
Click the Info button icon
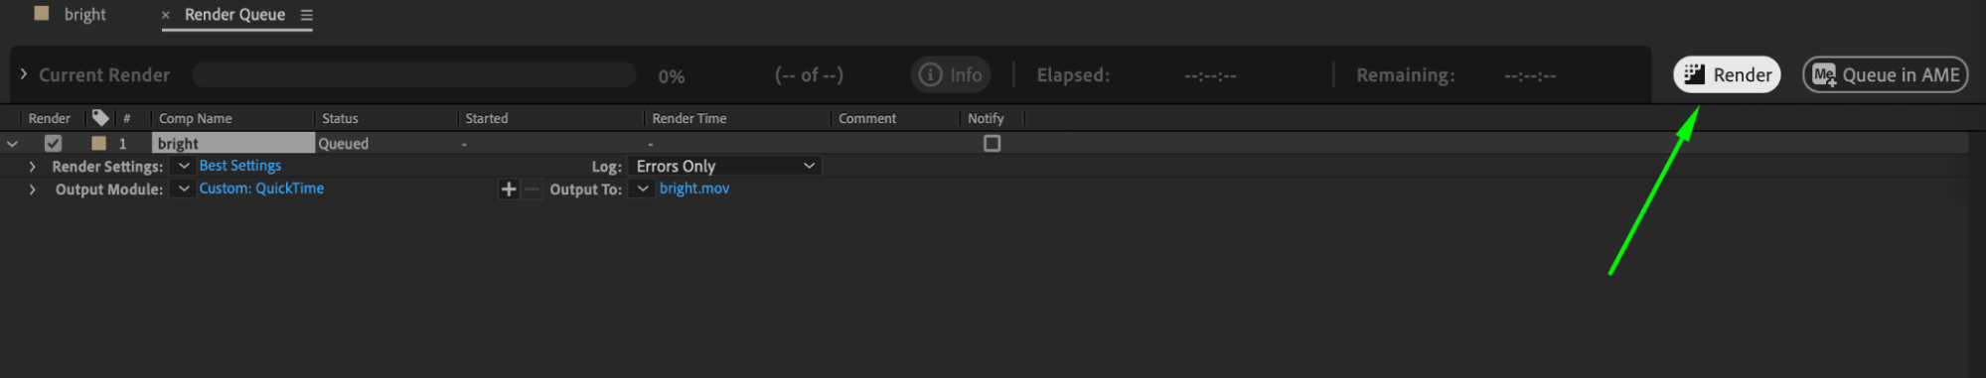point(930,74)
